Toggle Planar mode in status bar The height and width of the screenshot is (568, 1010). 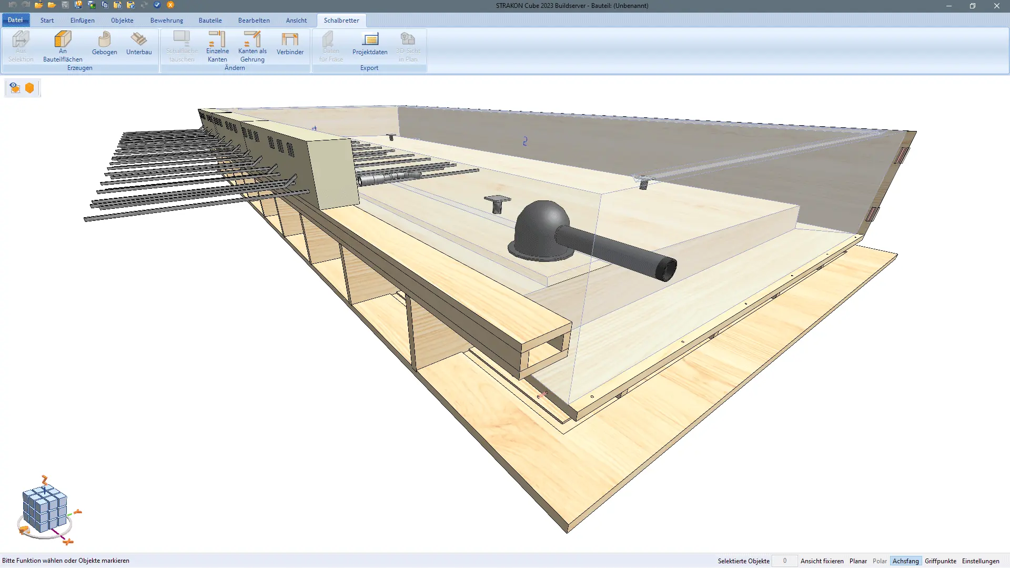pos(858,561)
